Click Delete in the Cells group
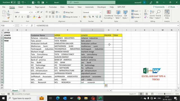 click(x=136, y=14)
